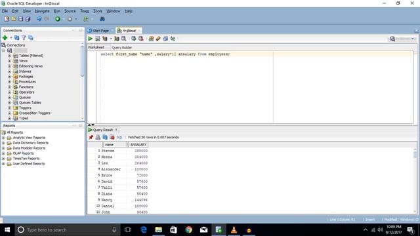Pin the query result with red pin
Viewport: 420px width, 236px height.
pyautogui.click(x=91, y=137)
